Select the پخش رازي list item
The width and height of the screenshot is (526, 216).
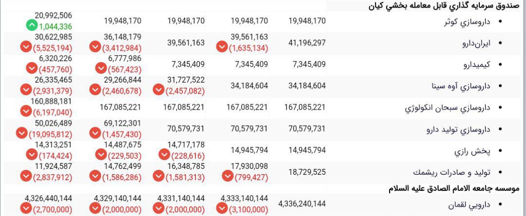tap(472, 151)
